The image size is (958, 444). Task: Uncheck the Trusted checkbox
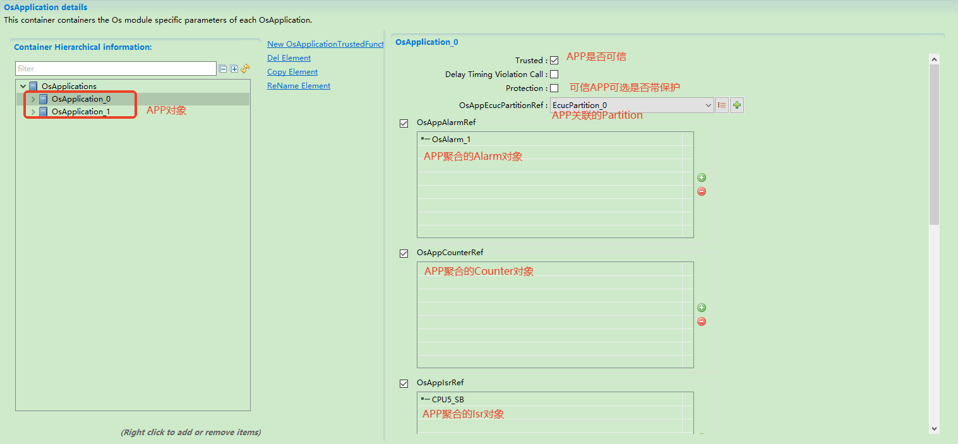pos(554,61)
